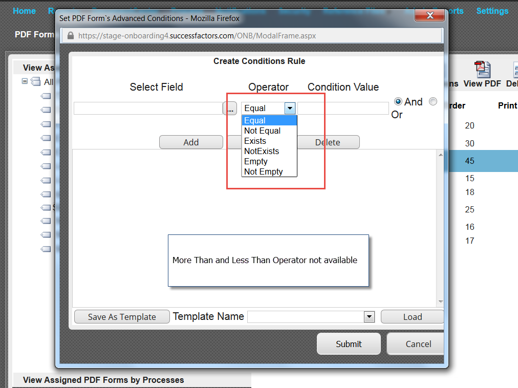Choose Not Empty from operator list
This screenshot has height=388, width=518.
coord(269,172)
